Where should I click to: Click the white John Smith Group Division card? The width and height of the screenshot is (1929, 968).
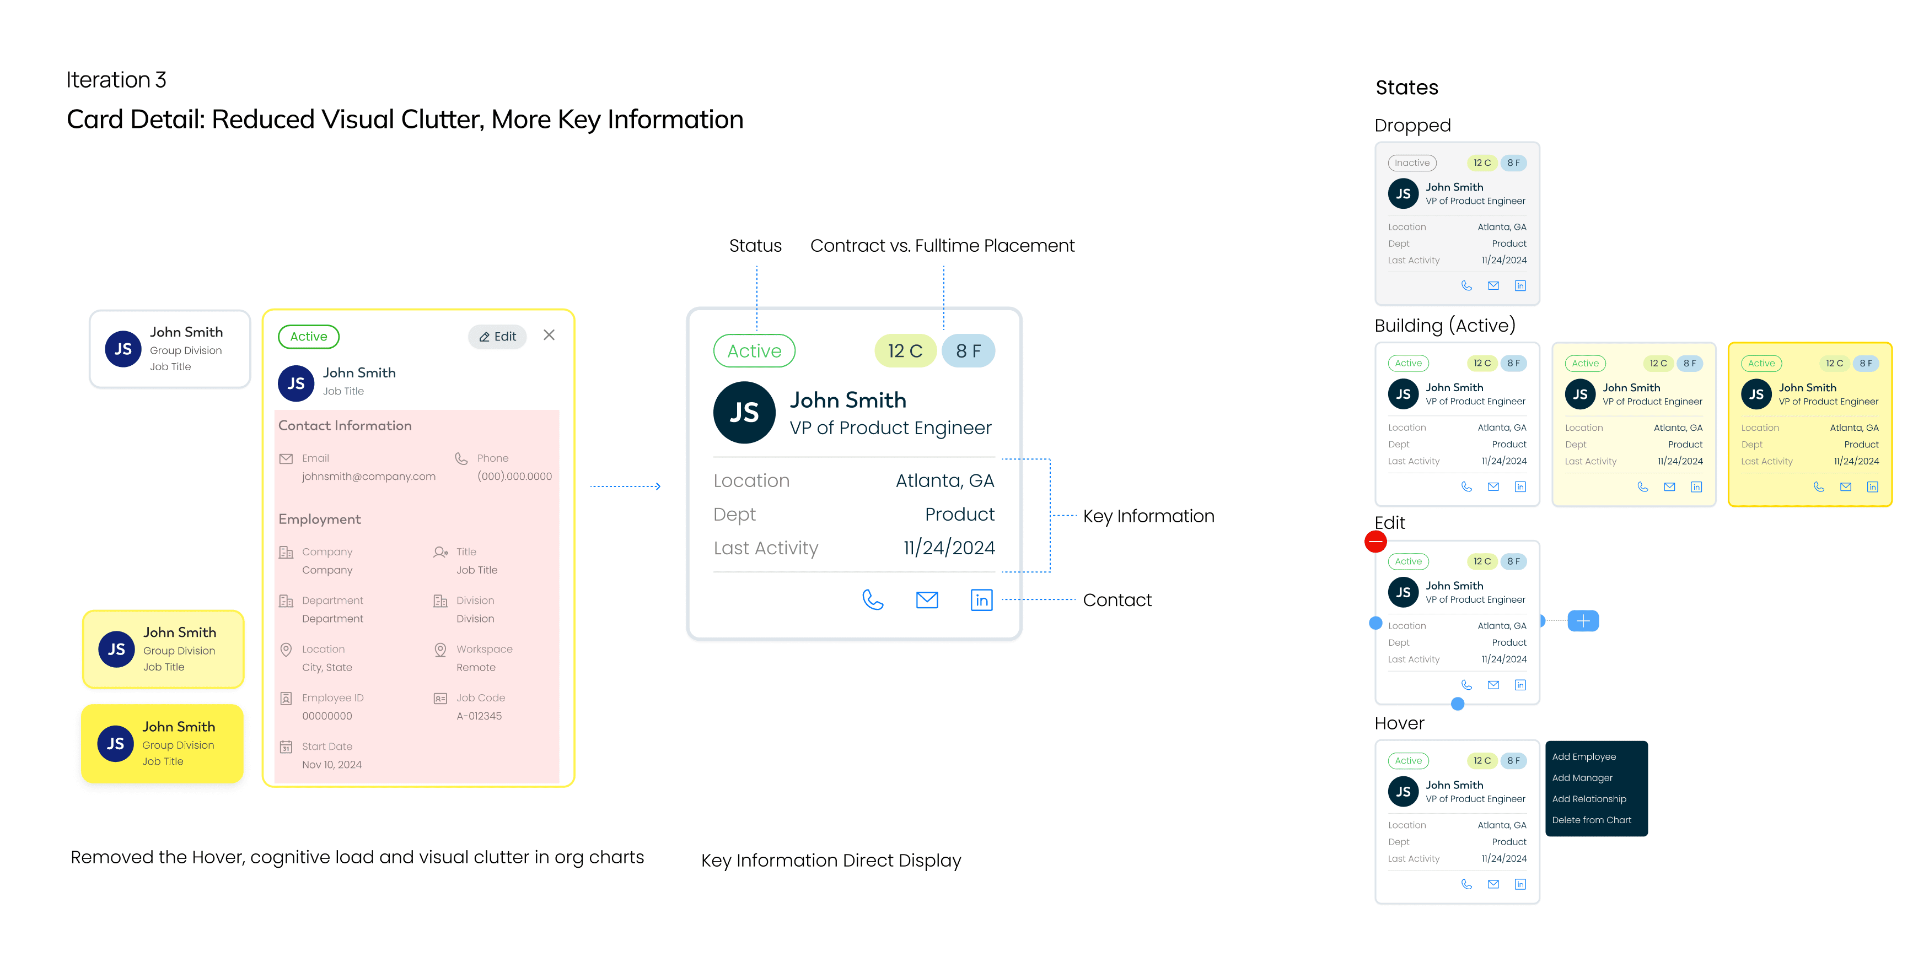170,349
